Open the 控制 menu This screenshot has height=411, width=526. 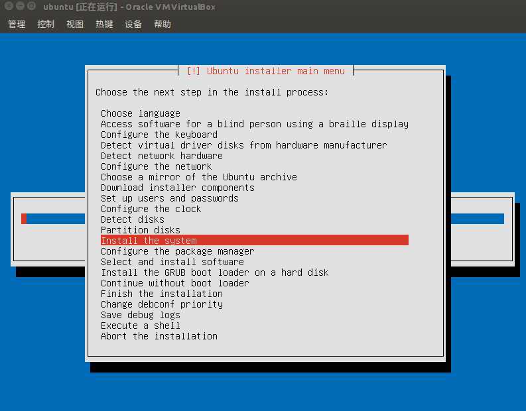(x=46, y=24)
